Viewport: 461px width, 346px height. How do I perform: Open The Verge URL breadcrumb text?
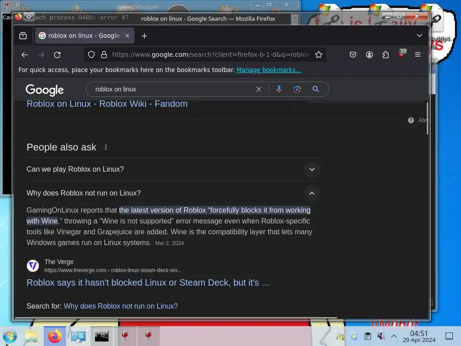(x=113, y=270)
